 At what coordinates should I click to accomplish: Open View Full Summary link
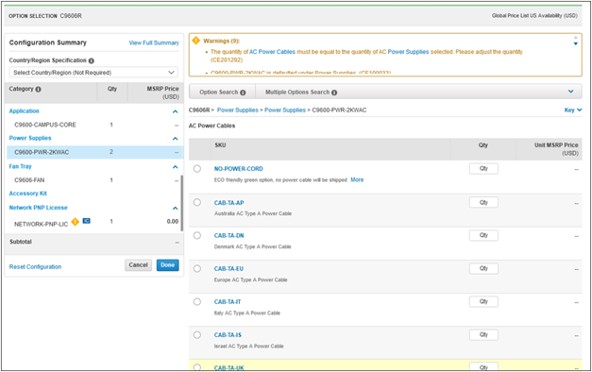(x=154, y=43)
